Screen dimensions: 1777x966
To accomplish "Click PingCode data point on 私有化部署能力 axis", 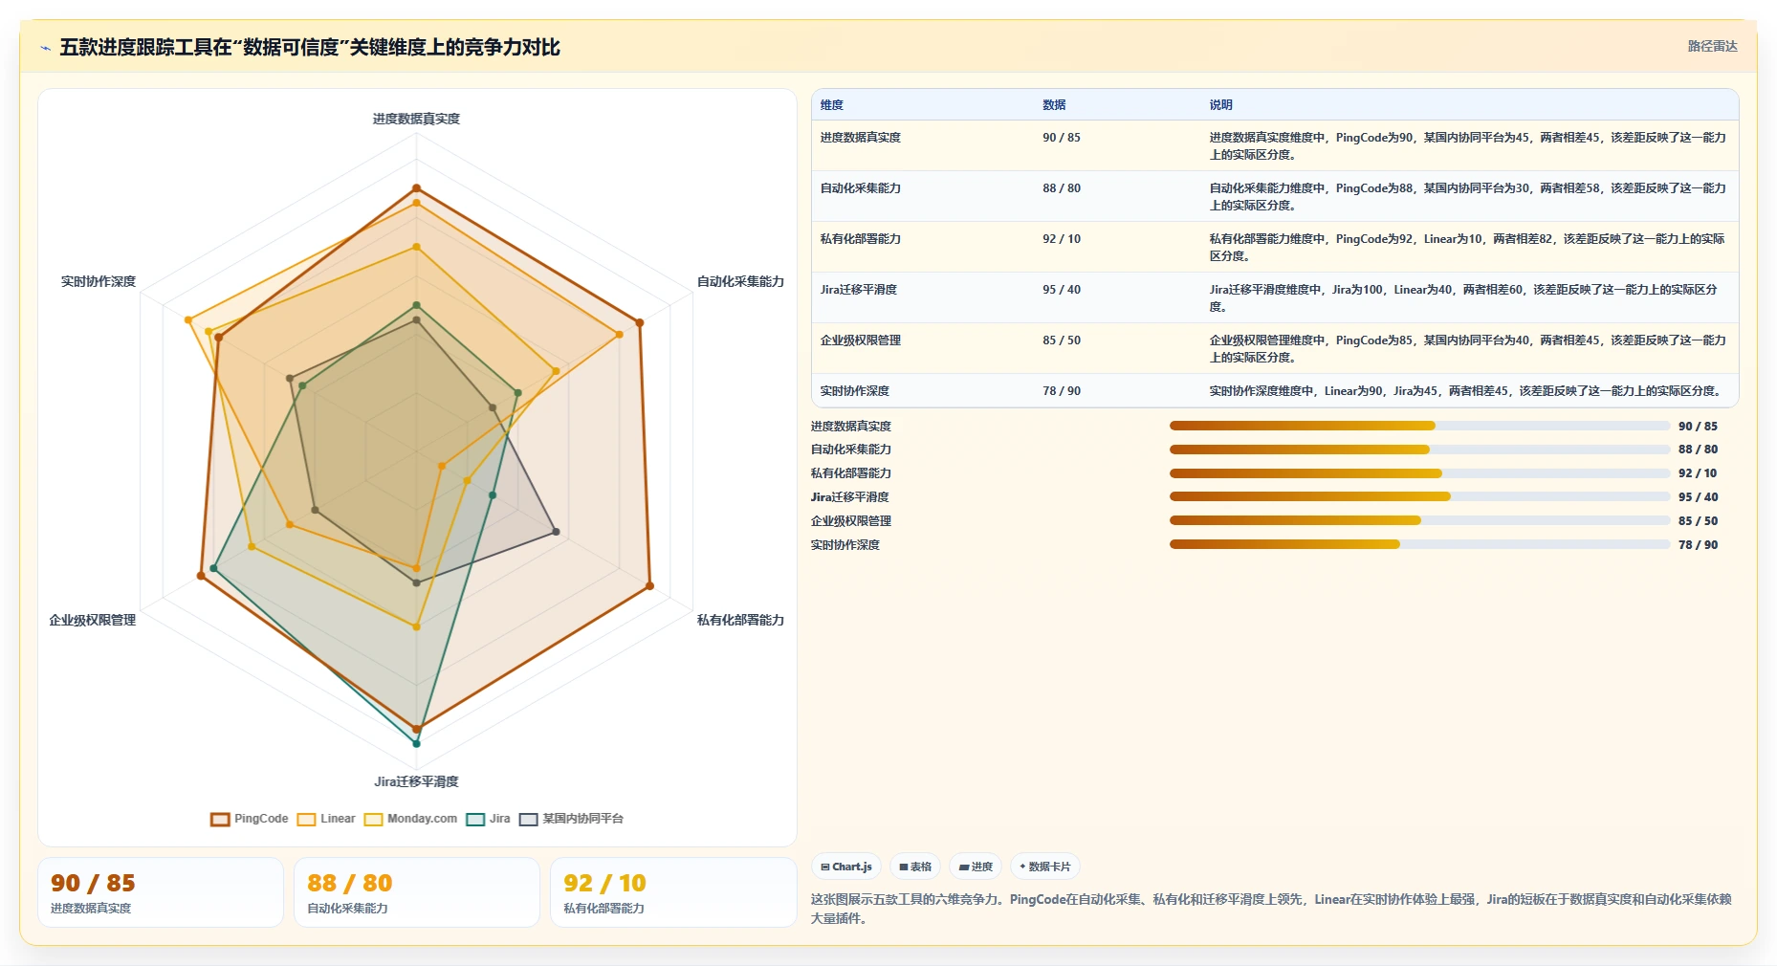I will click(650, 585).
